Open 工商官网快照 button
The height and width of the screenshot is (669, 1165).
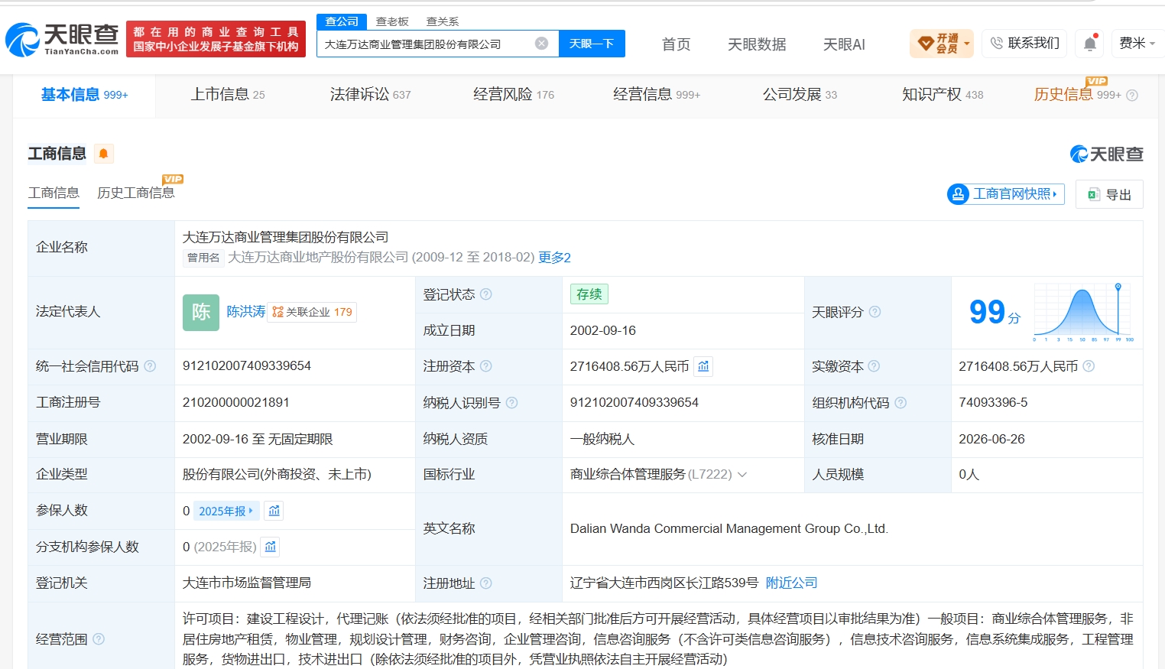tap(1005, 194)
